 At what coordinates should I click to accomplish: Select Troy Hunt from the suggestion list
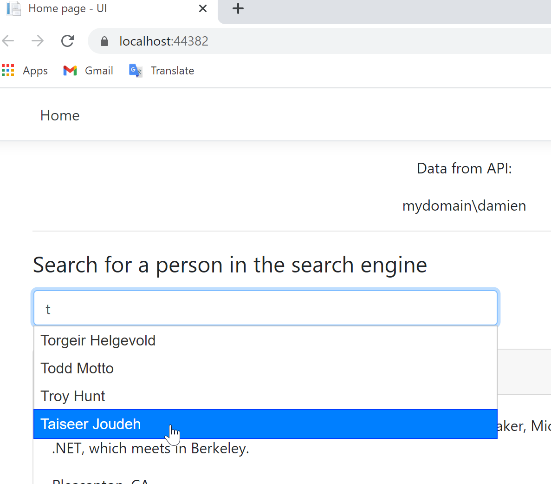click(73, 396)
